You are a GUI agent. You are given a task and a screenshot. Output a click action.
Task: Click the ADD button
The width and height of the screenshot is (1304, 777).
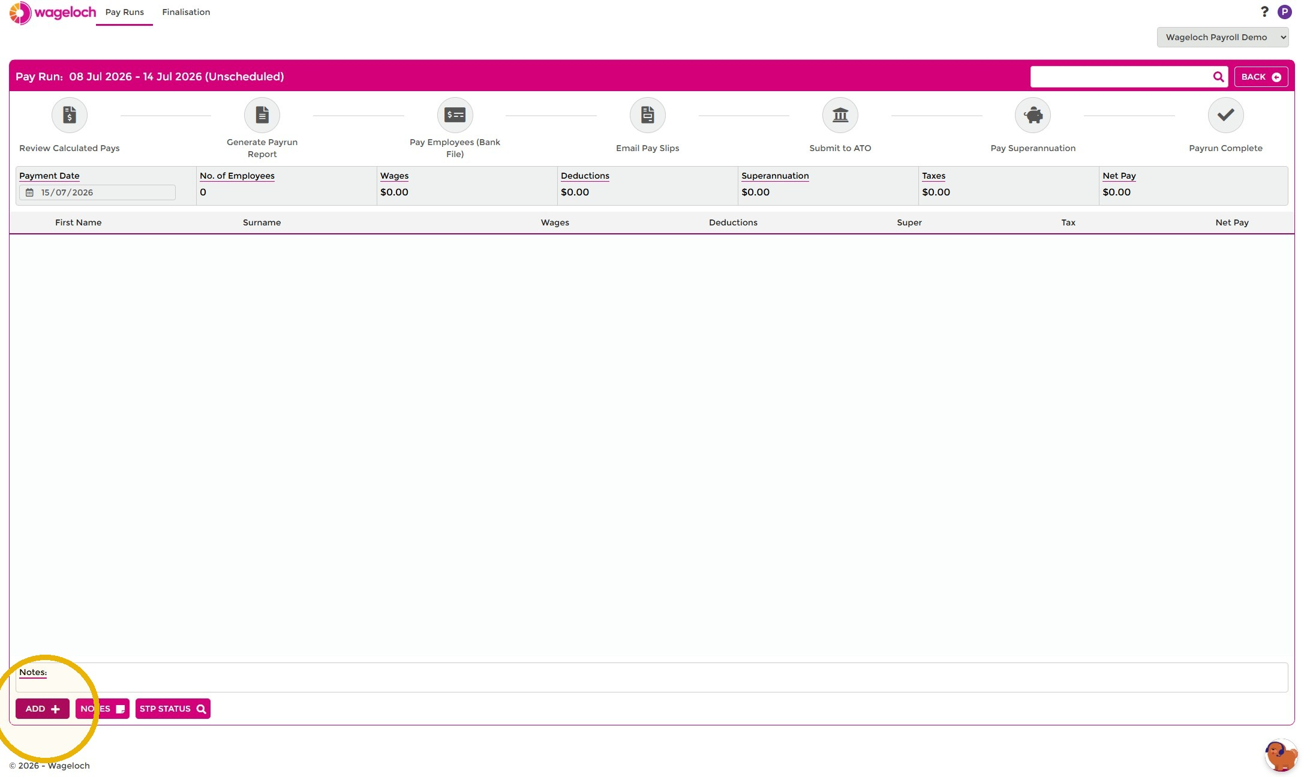click(43, 709)
